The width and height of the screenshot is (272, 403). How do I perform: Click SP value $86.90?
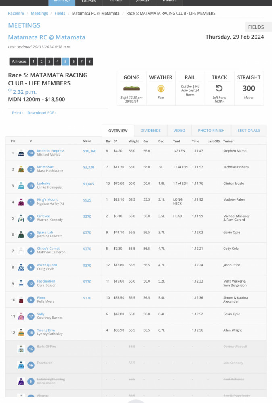(x=119, y=330)
